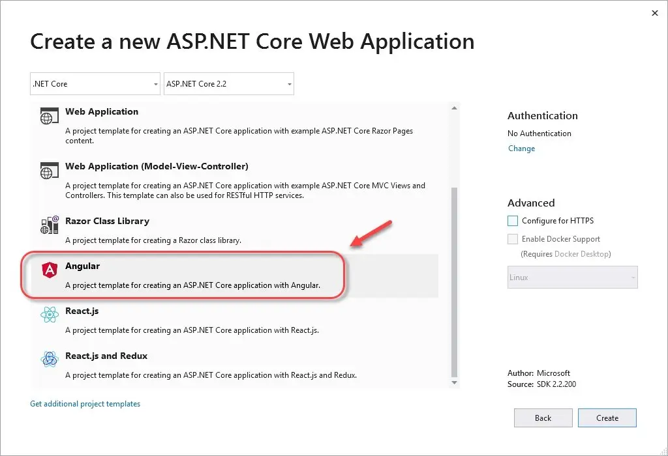Screen dimensions: 668x456
Task: Open the .NET Core framework dropdown
Action: [95, 84]
